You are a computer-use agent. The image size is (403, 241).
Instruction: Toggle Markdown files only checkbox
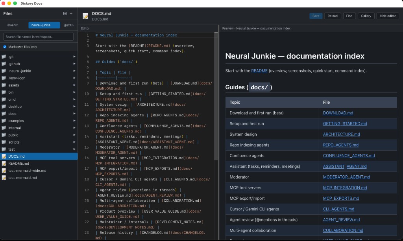click(x=5, y=47)
